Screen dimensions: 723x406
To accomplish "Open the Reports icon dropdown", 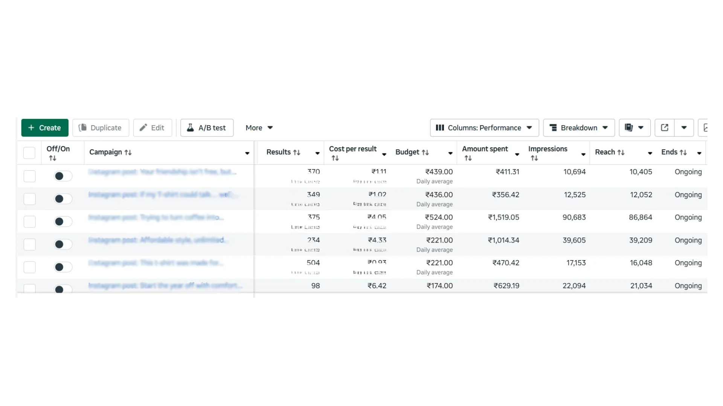I will click(x=635, y=128).
